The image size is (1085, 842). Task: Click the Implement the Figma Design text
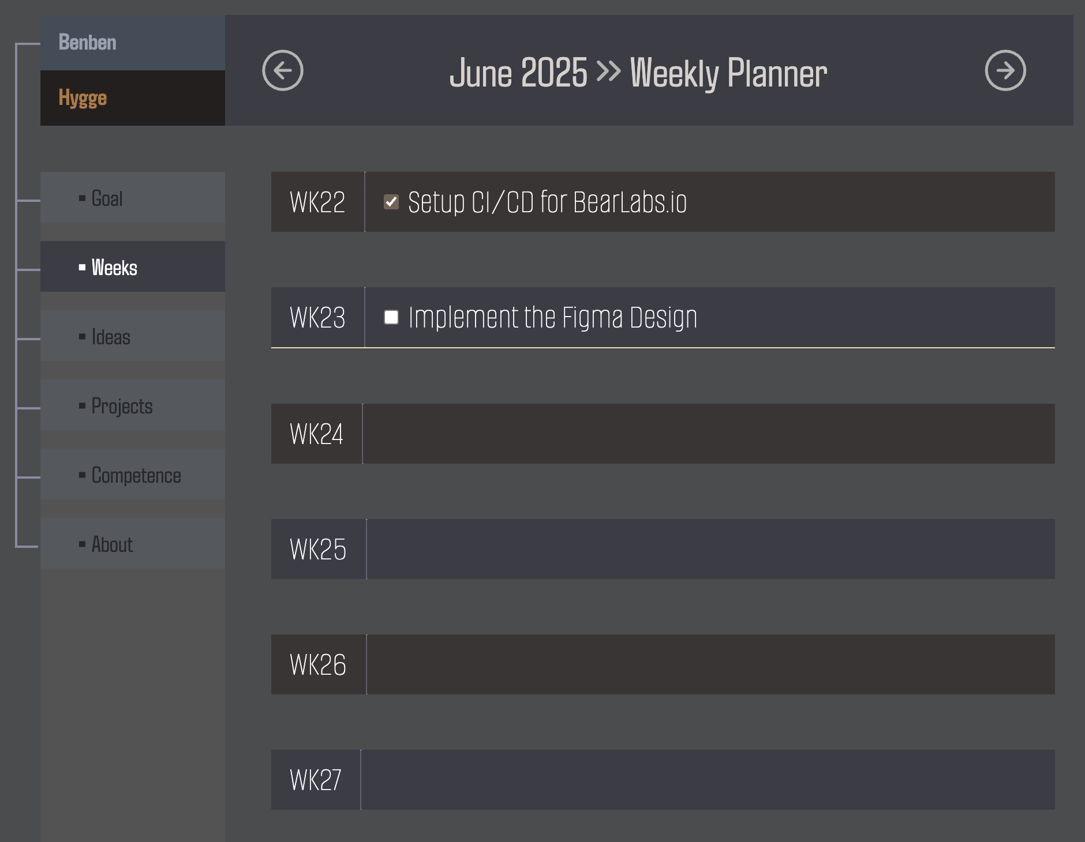[552, 317]
